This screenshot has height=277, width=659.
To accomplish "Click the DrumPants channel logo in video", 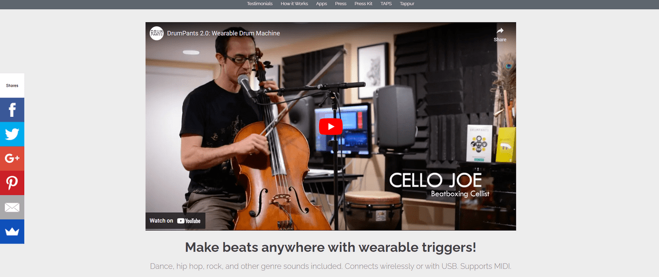I will point(157,33).
